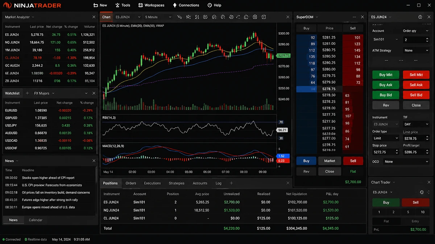Click the last chart toolbar icon before the Chart close X

tap(264, 17)
